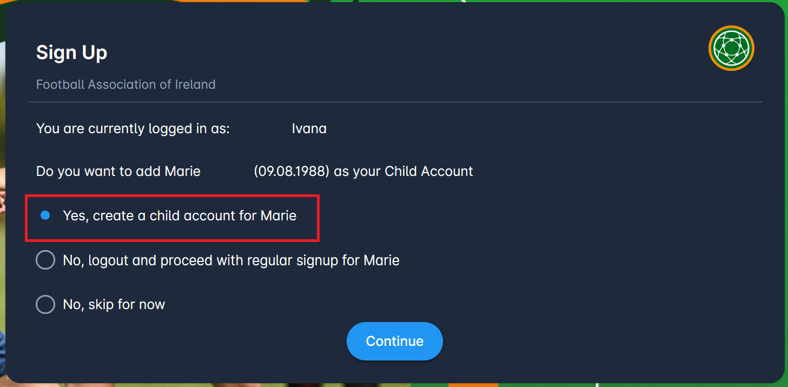Click the Sign Up heading

pos(71,53)
